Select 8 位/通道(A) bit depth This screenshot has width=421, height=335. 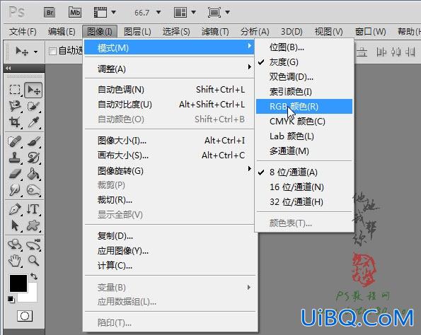(x=304, y=172)
